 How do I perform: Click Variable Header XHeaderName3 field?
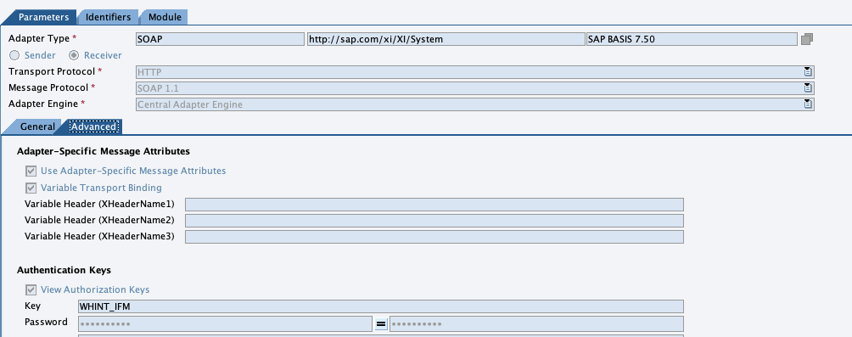pos(434,237)
